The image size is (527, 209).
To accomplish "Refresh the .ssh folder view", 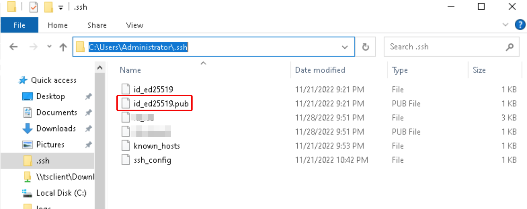I will coord(366,47).
